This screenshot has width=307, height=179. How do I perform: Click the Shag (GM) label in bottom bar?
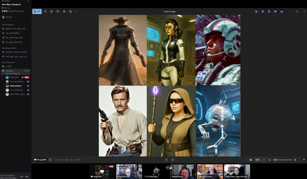[40, 160]
